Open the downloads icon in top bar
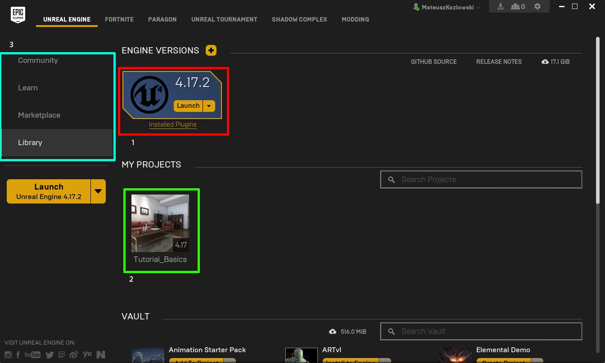 (501, 7)
